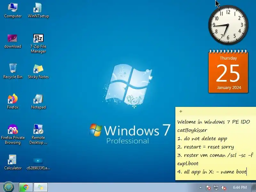256x192 pixels.
Task: Click 'Thursday' on calendar gadget
Action: tap(228, 58)
